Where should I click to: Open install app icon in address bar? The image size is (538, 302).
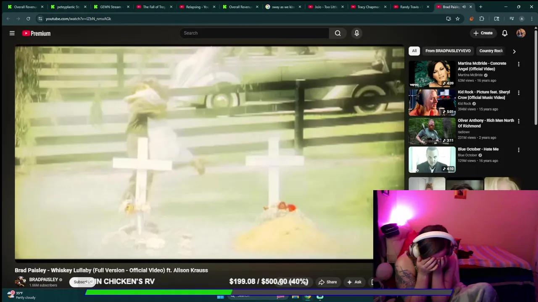(448, 18)
